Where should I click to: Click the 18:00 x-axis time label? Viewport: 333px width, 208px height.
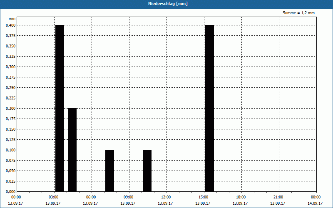(x=241, y=197)
